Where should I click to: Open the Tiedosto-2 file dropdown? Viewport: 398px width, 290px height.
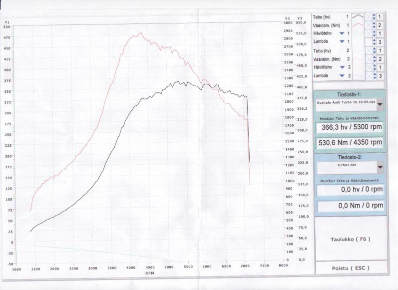click(380, 167)
